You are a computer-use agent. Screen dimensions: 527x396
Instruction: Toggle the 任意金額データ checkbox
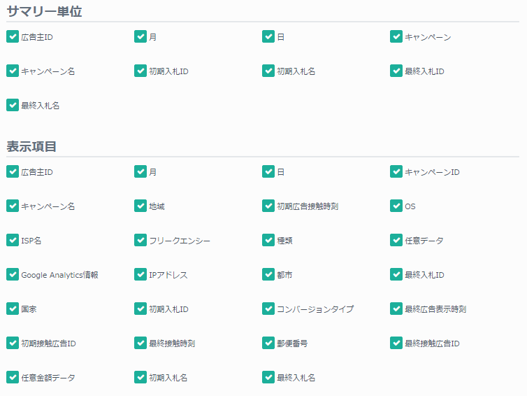point(13,378)
